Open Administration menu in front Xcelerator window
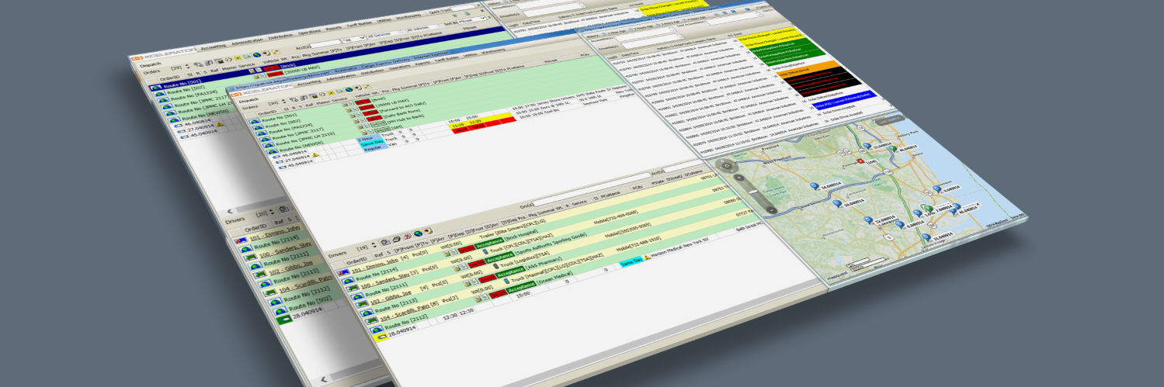Viewport: 1164px width, 387px height. pos(340,78)
